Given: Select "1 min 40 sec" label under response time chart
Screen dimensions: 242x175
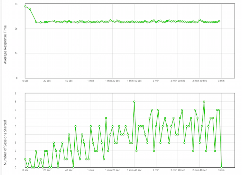Looking at the screenshot, I should click(134, 81).
